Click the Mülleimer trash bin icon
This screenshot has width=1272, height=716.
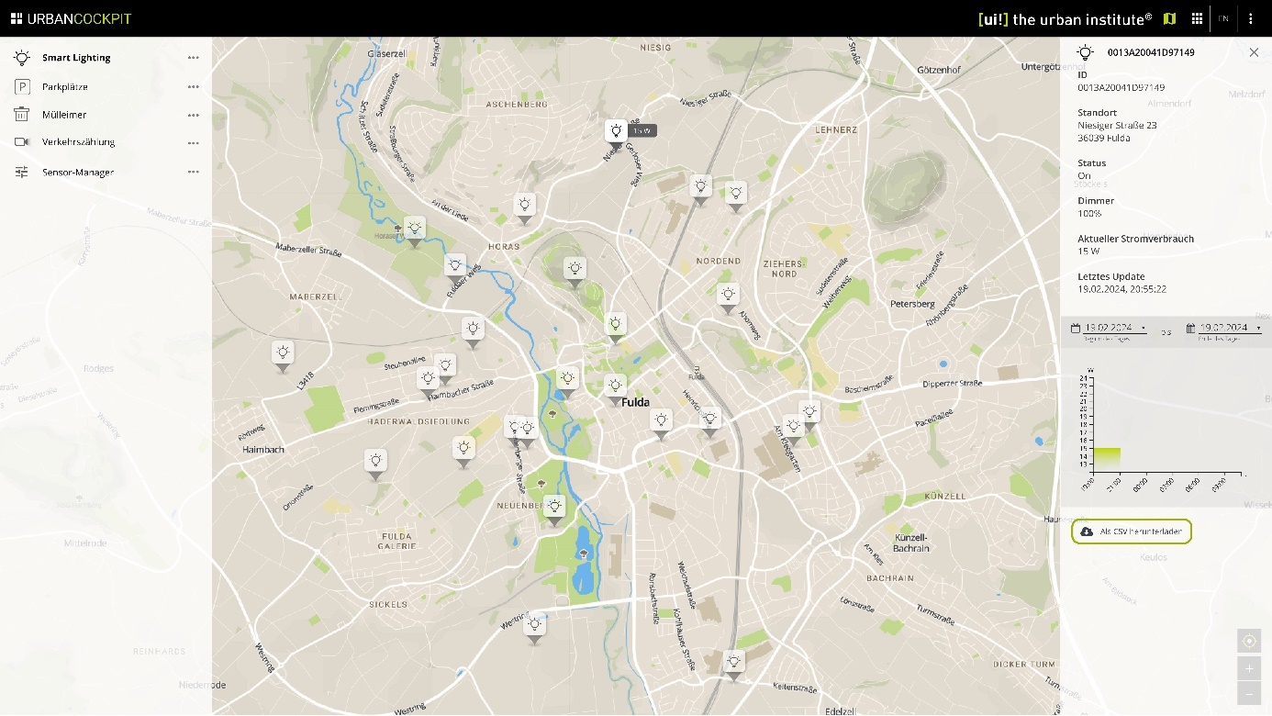22,115
